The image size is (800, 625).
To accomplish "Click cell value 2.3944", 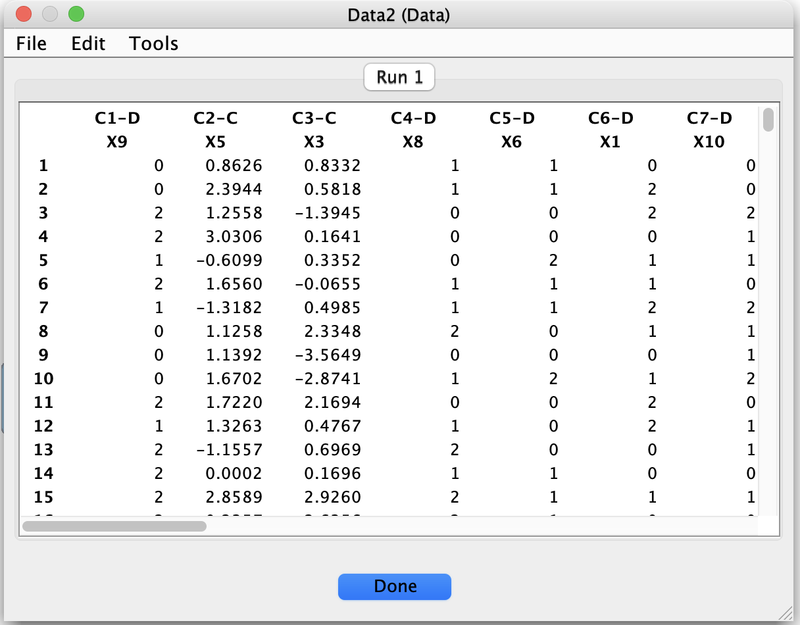I will coord(234,189).
